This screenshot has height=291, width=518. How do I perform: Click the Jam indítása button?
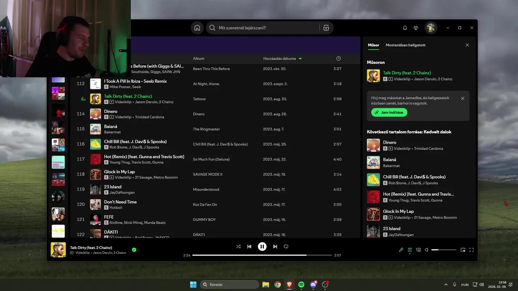[x=389, y=112]
